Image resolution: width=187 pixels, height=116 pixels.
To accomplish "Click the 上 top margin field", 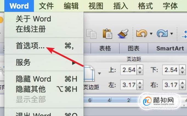I will click(x=129, y=70).
